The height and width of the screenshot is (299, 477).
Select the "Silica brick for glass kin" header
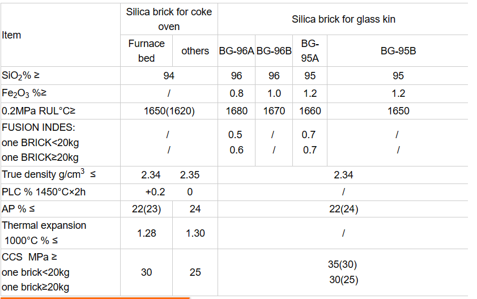(343, 19)
